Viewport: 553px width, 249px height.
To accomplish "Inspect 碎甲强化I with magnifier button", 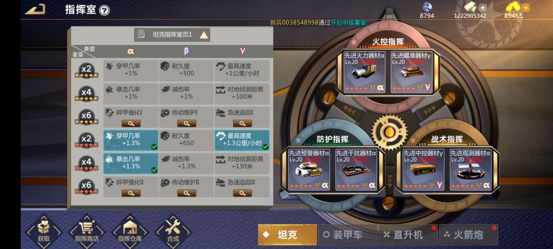I will tap(131, 123).
